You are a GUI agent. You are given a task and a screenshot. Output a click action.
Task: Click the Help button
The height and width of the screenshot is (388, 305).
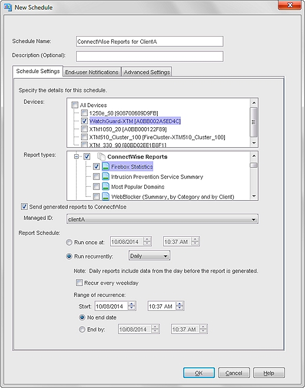[269, 373]
